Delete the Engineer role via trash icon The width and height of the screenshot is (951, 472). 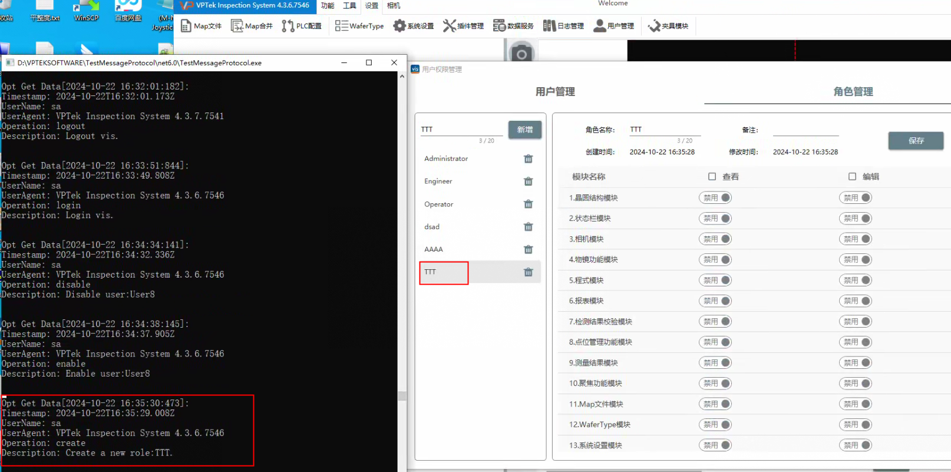528,181
